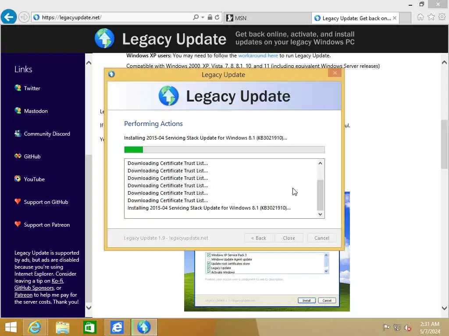Click the GitHub icon in Links sidebar

(18, 156)
